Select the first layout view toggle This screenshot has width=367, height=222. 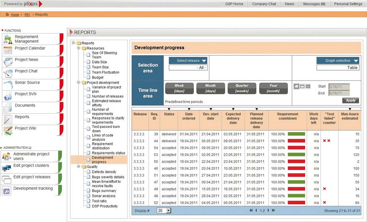pyautogui.click(x=296, y=86)
